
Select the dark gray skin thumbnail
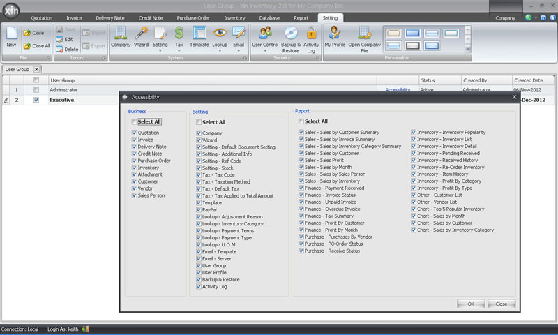(413, 45)
